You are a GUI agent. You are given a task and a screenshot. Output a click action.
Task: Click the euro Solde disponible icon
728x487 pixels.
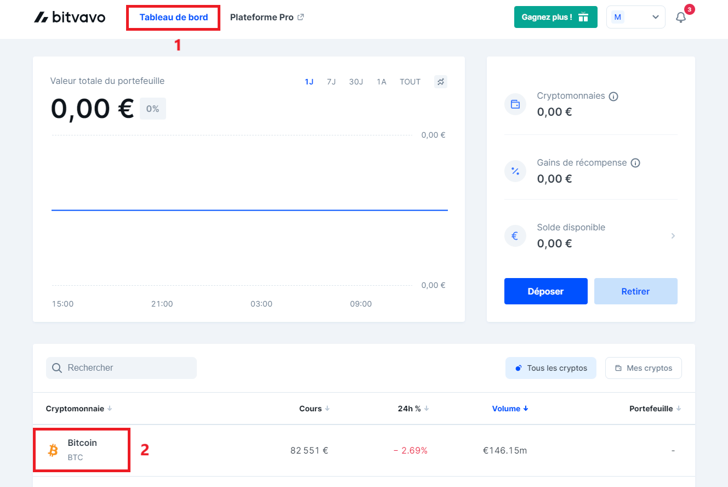click(515, 236)
